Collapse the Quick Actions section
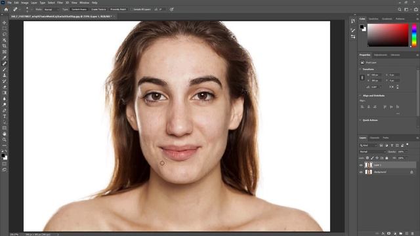420x236 pixels. click(360, 120)
